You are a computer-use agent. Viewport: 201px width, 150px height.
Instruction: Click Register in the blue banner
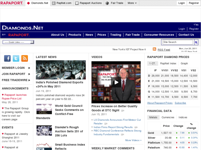pos(194,29)
